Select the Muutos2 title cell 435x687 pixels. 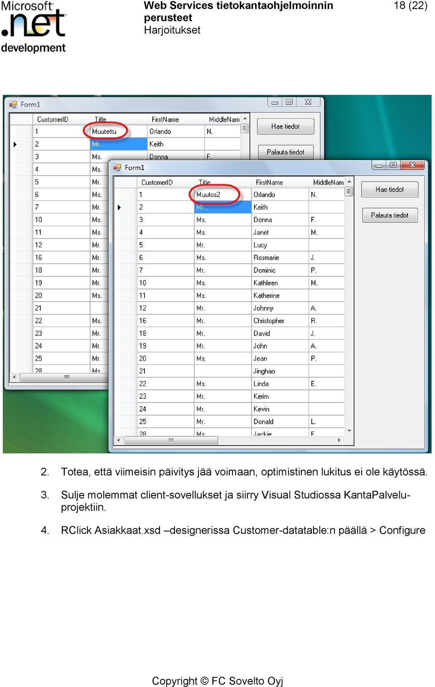(223, 195)
